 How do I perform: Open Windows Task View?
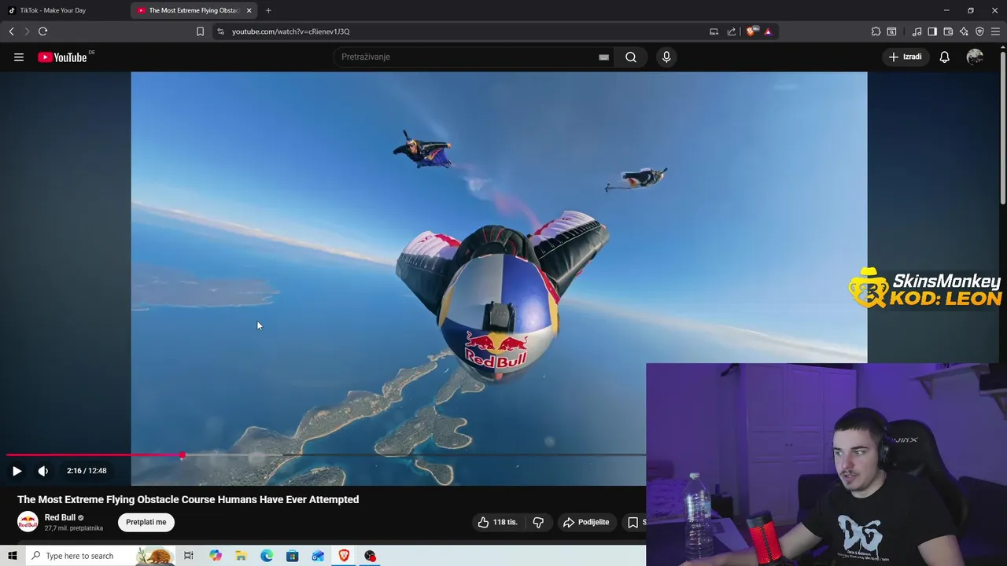click(x=188, y=556)
